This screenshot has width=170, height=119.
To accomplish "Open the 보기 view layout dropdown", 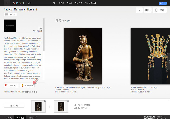I will [x=159, y=10].
